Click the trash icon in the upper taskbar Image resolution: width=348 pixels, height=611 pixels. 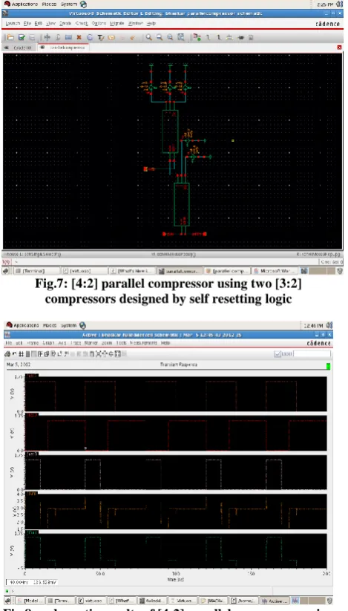(x=340, y=271)
